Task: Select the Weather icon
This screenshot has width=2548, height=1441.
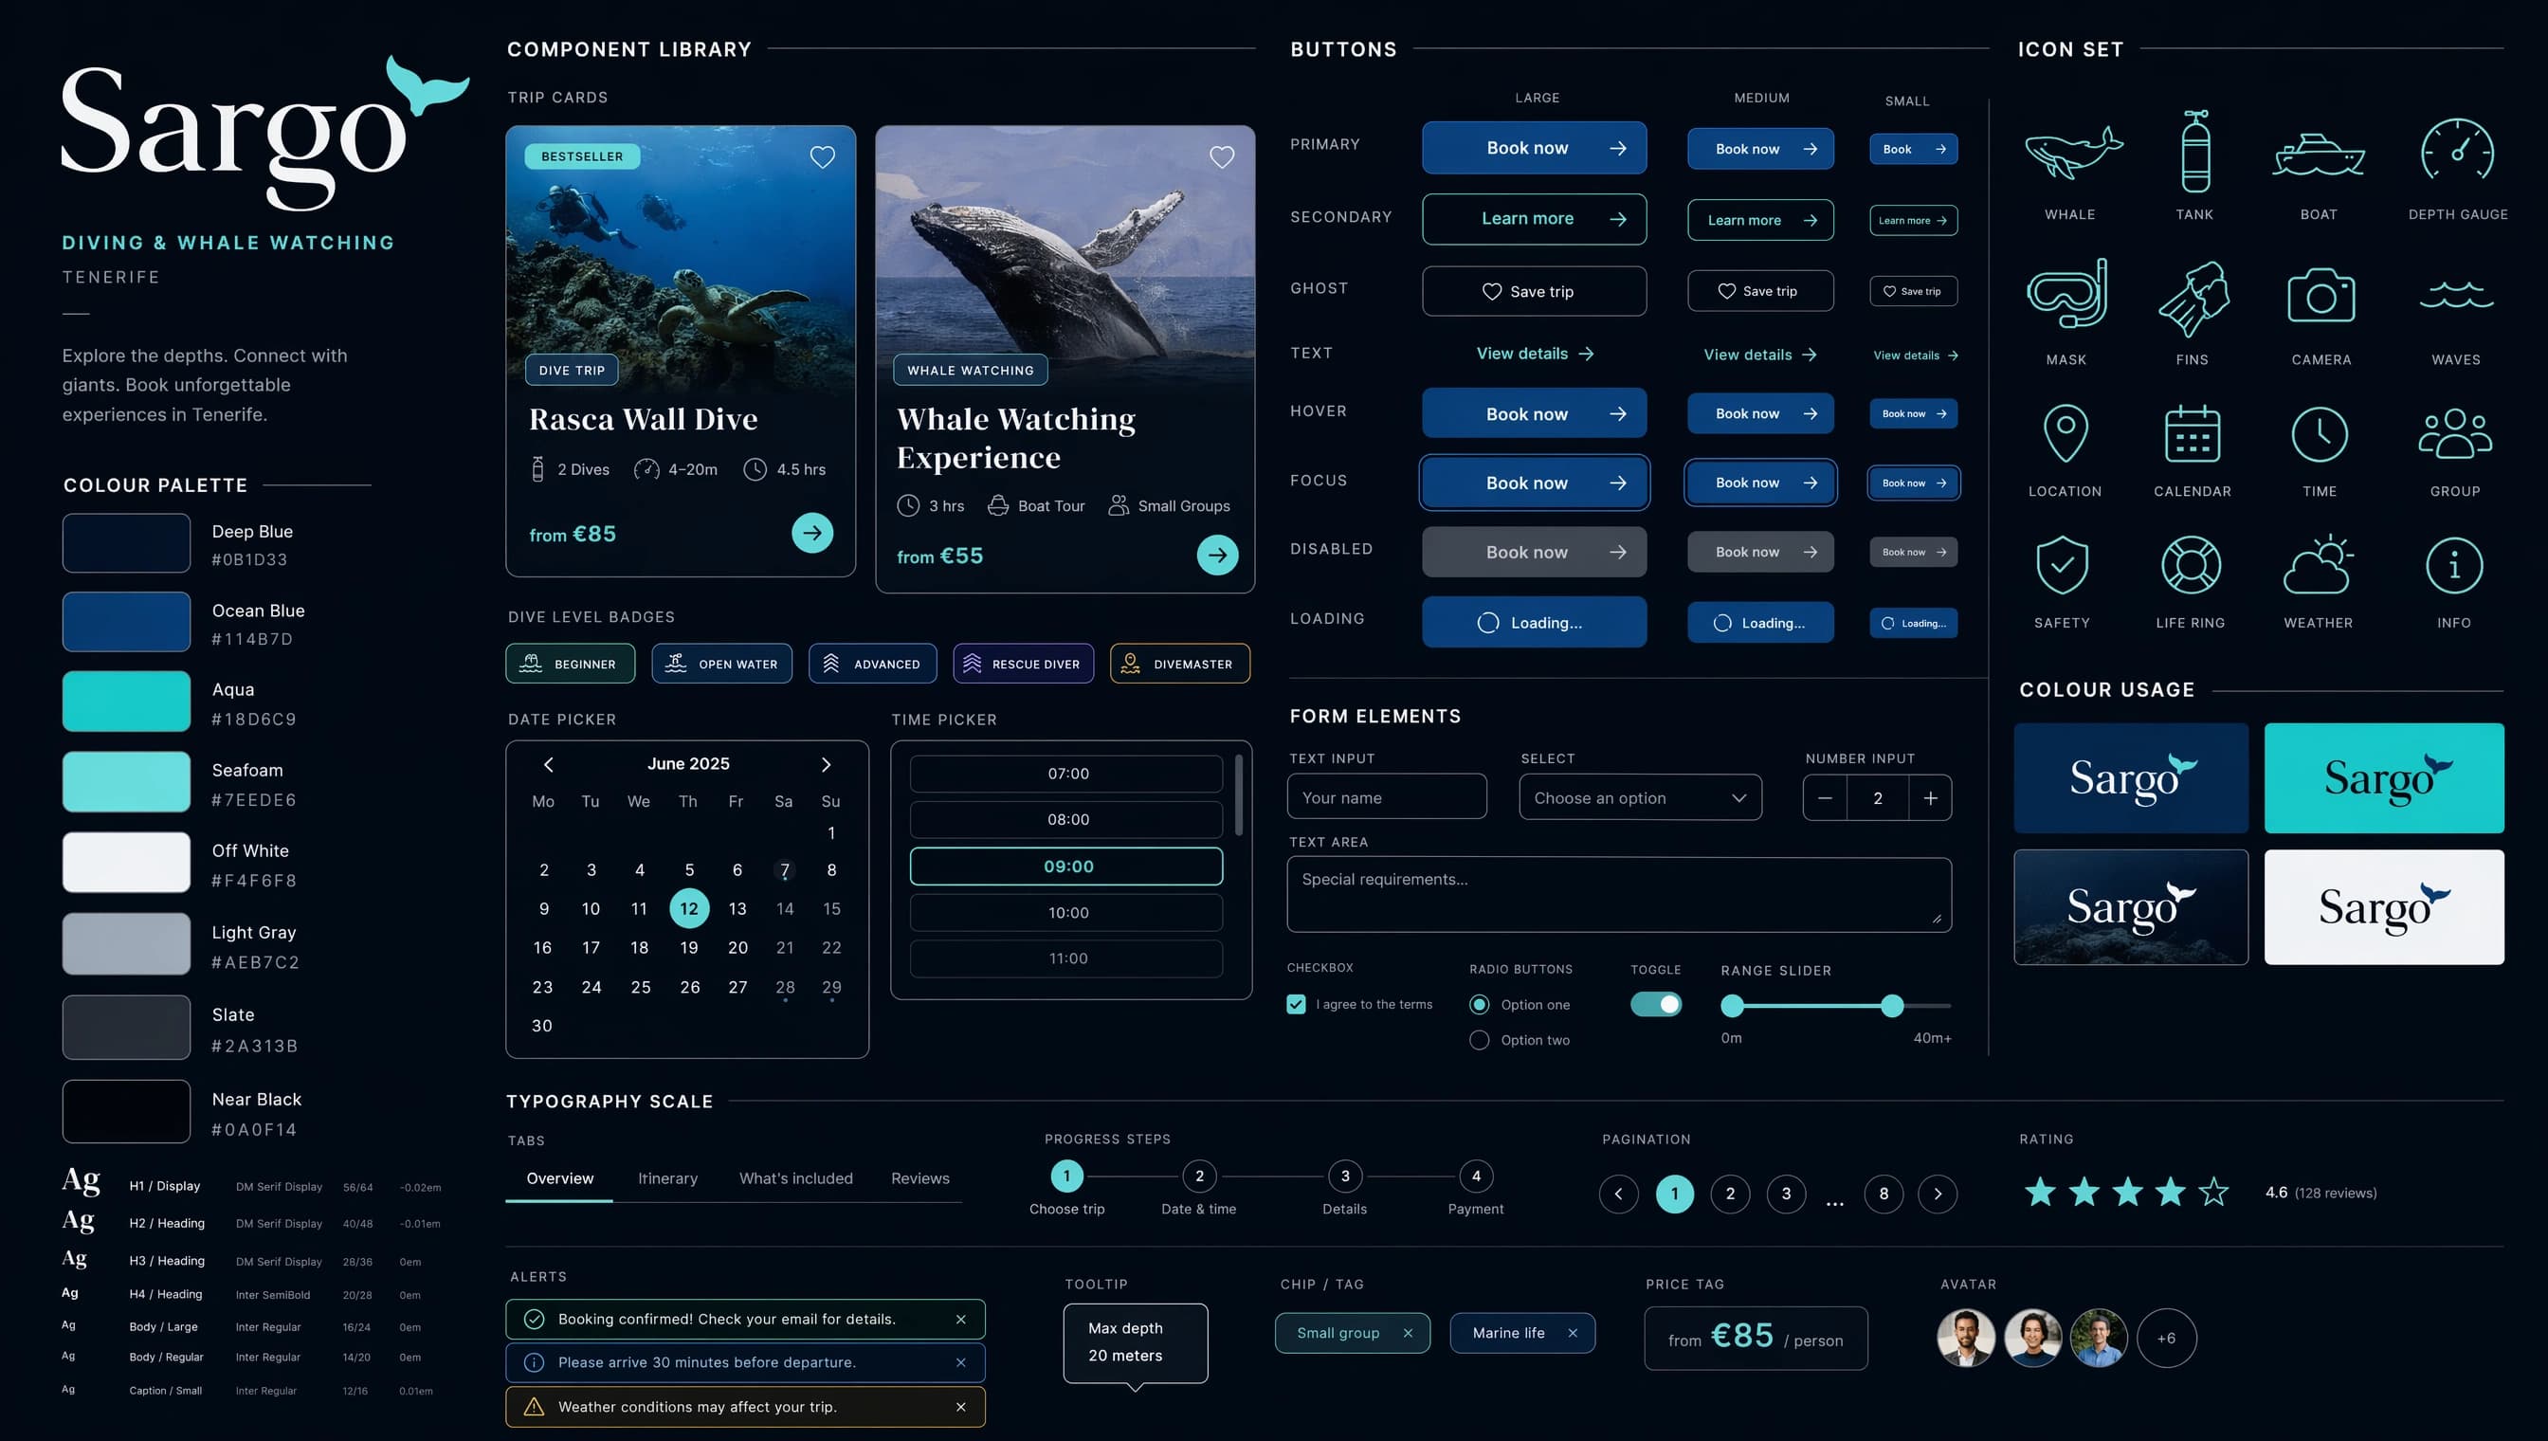Action: (2319, 564)
